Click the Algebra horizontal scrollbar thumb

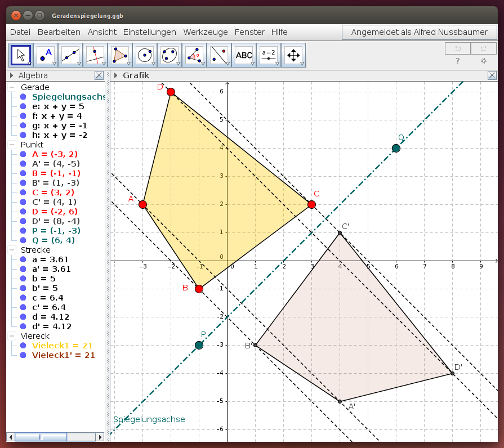point(41,437)
